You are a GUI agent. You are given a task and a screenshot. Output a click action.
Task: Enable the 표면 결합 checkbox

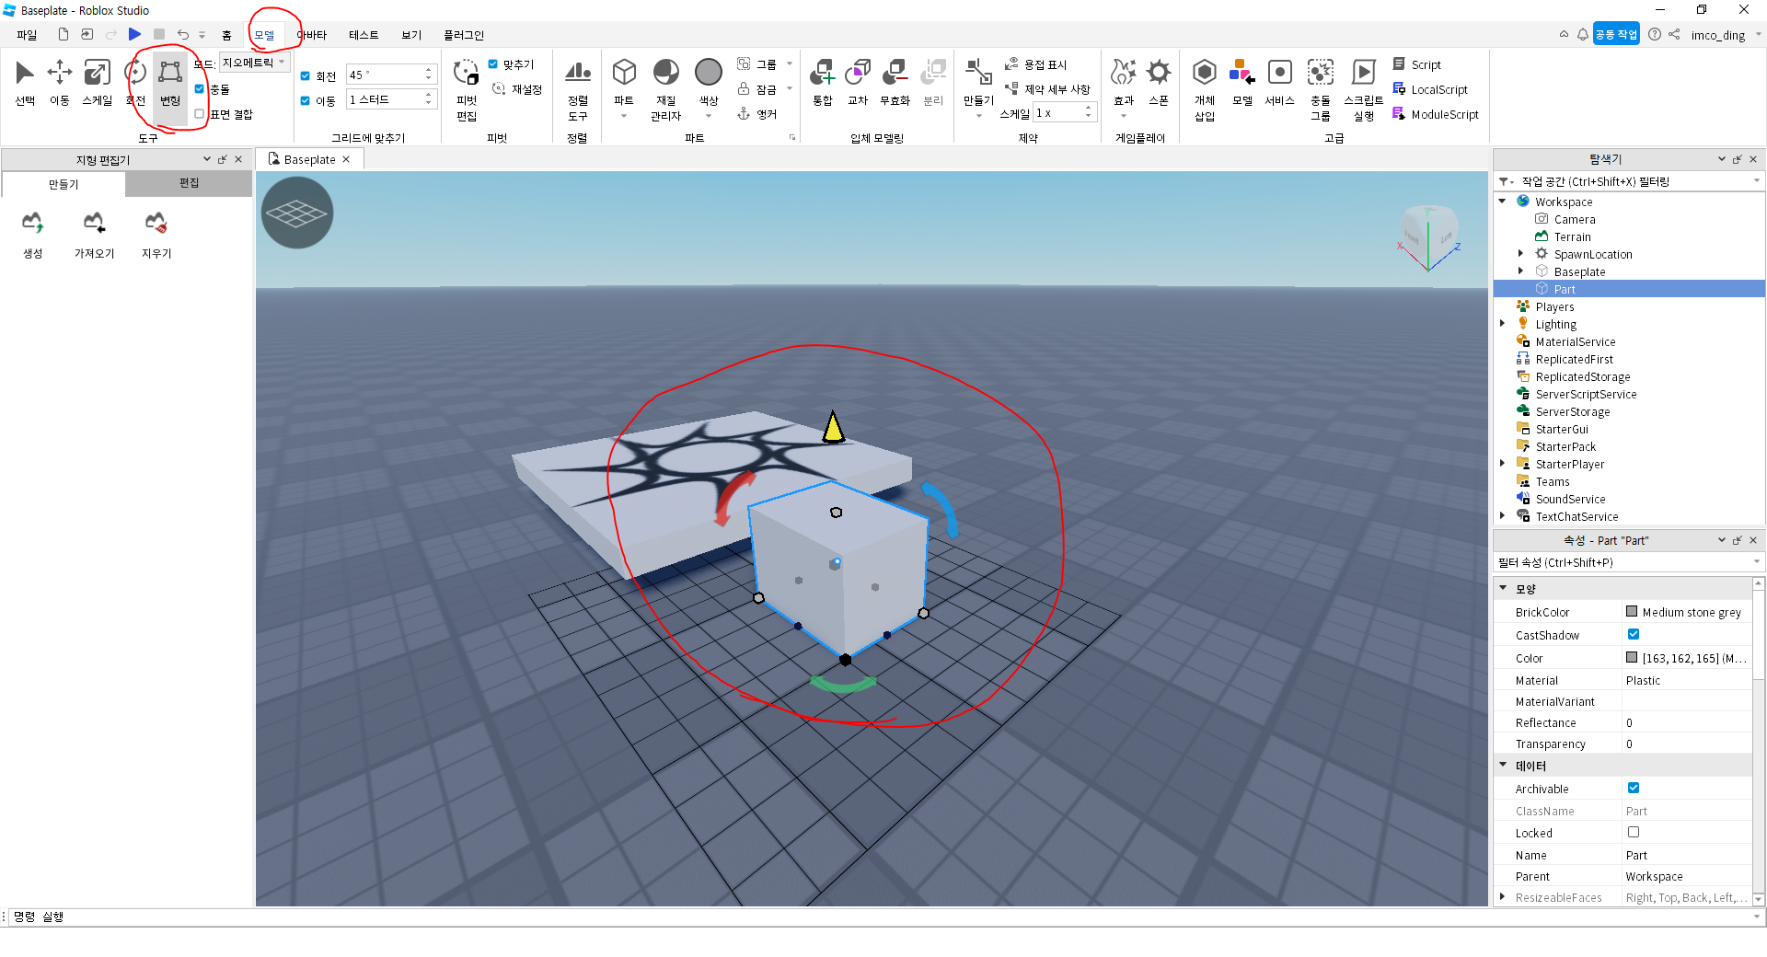[x=200, y=114]
